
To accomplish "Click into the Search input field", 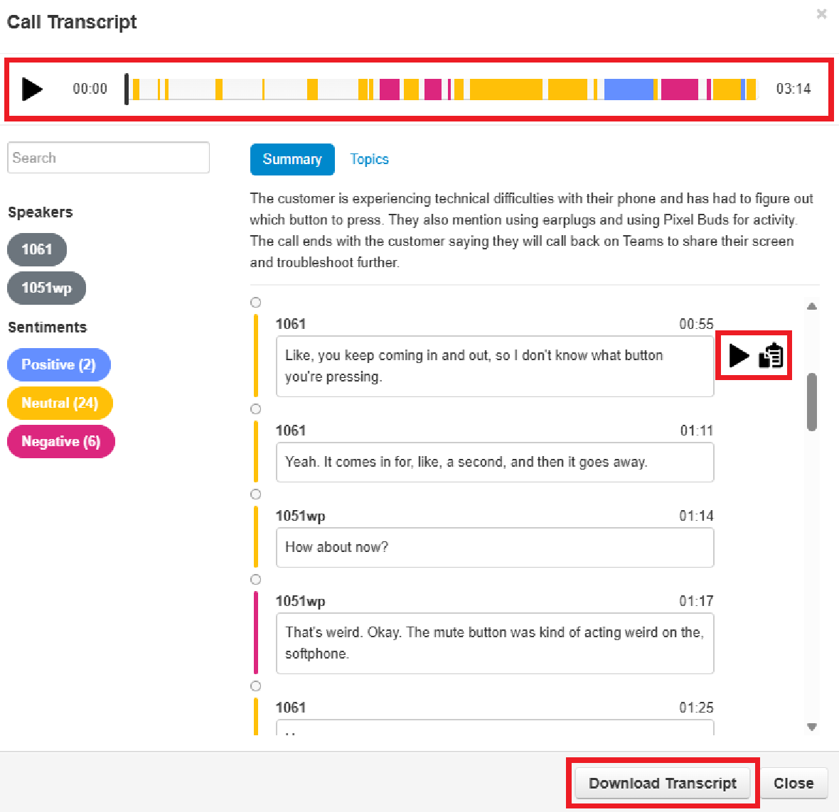I will 108,158.
